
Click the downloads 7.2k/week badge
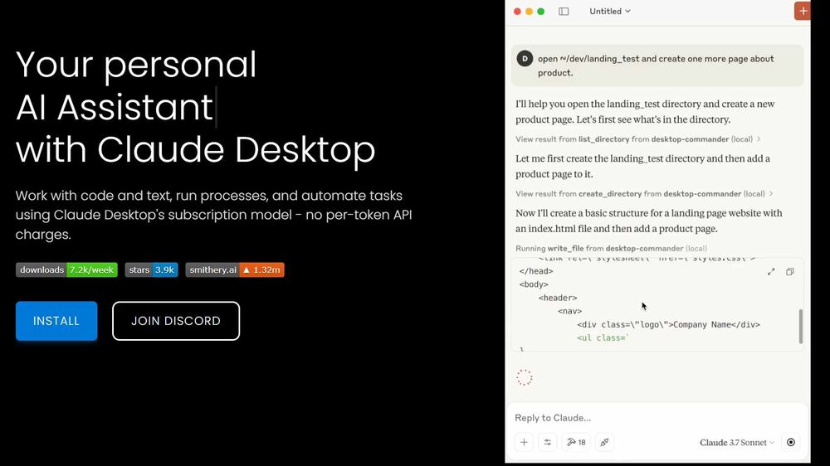(x=66, y=269)
